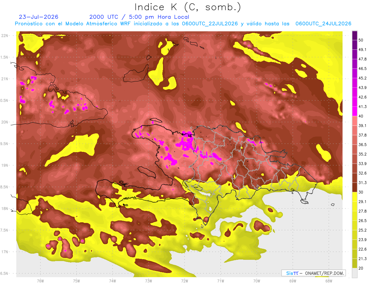Click the '23.9' colorbar value
Viewport: 369px width, 285px height.
pyautogui.click(x=363, y=239)
